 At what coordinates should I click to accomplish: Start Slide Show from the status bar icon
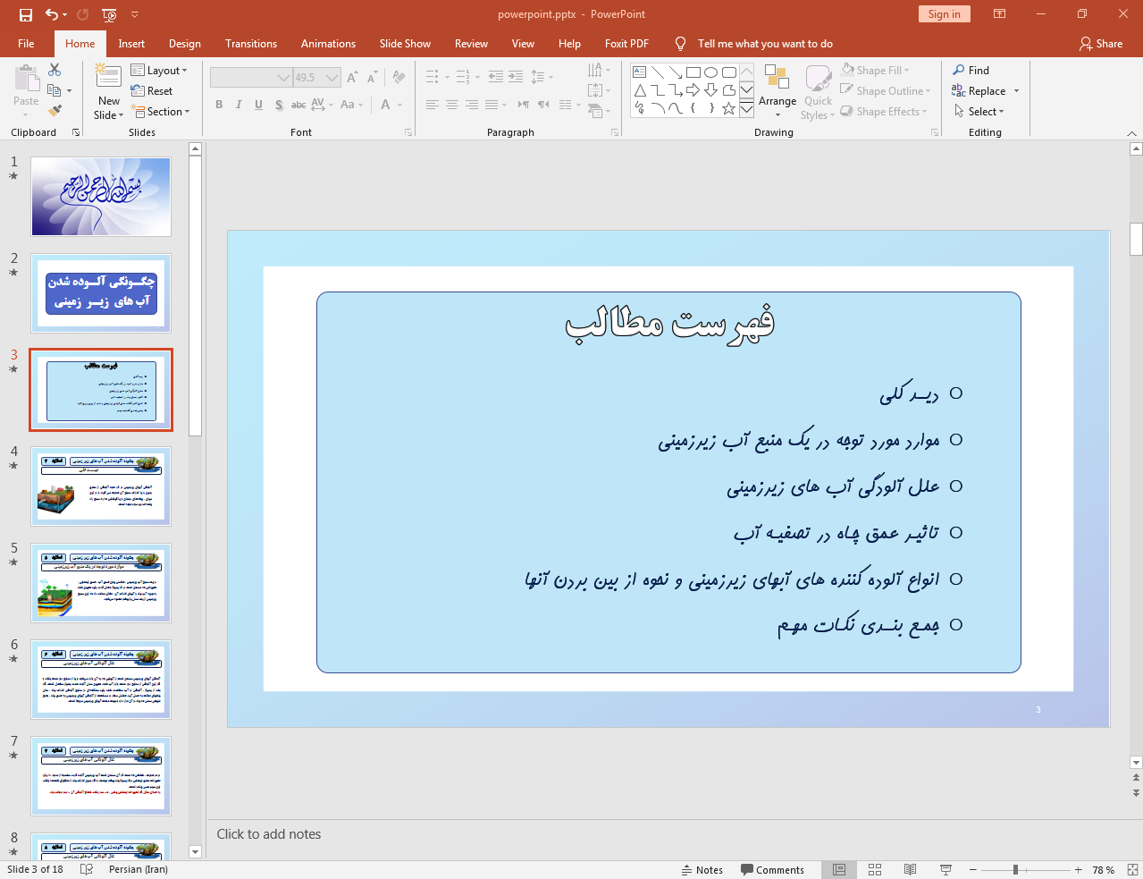click(x=945, y=869)
